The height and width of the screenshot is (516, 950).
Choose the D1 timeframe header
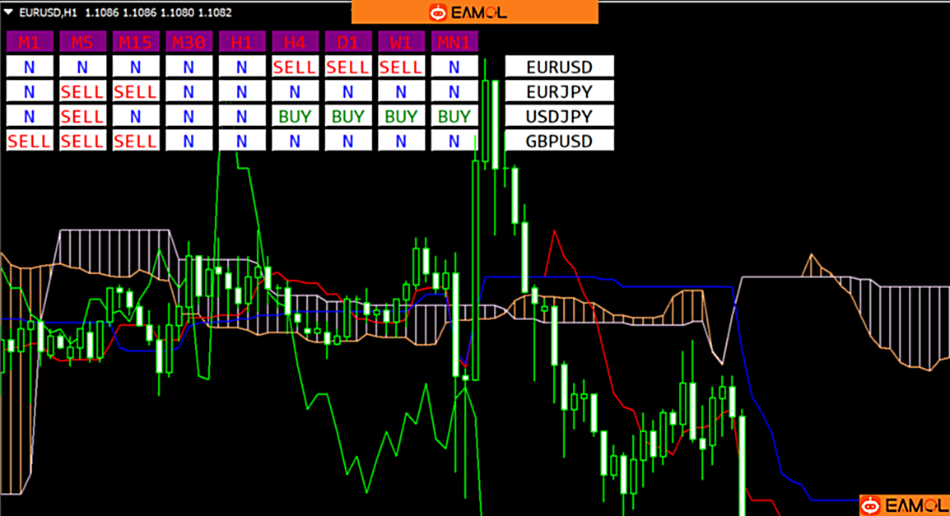[348, 42]
